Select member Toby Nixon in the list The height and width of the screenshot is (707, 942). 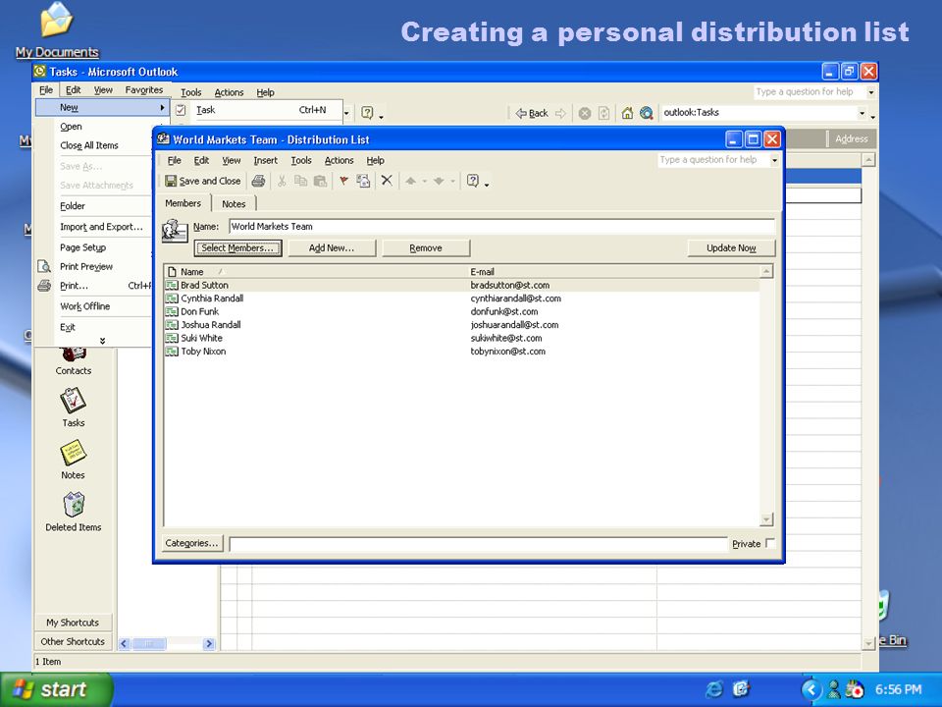461,352
